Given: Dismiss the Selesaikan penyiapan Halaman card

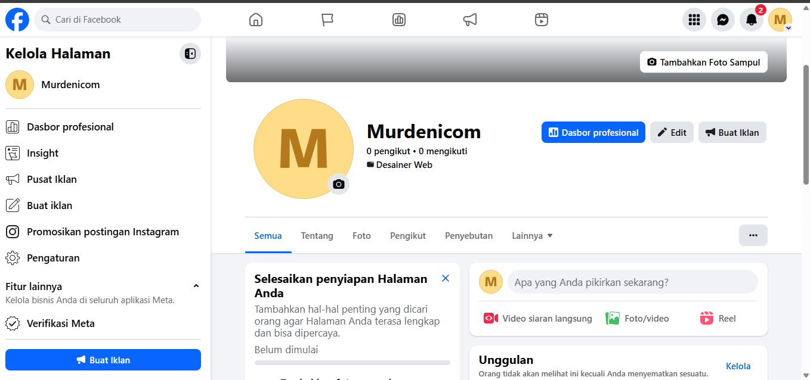Looking at the screenshot, I should 445,279.
